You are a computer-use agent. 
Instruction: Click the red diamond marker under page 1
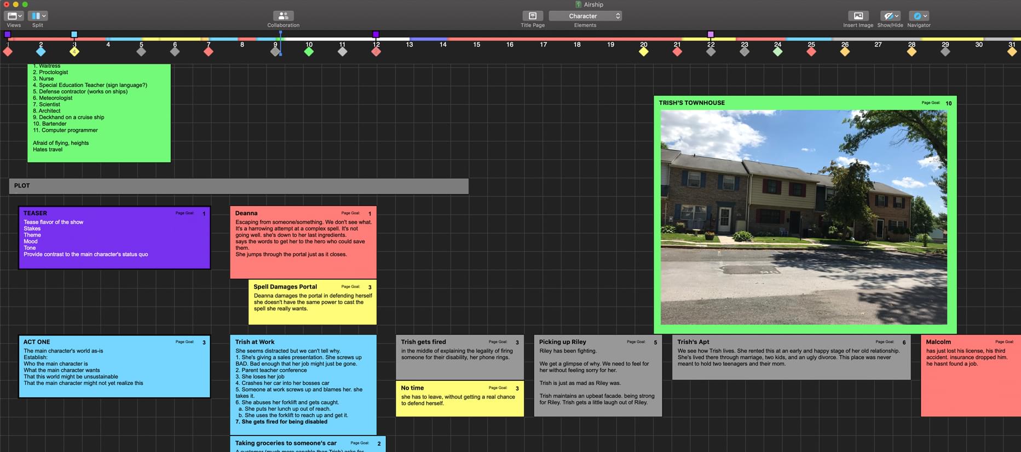(x=8, y=52)
